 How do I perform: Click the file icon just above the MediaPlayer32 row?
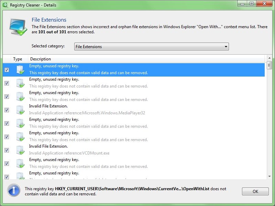pyautogui.click(x=20, y=96)
